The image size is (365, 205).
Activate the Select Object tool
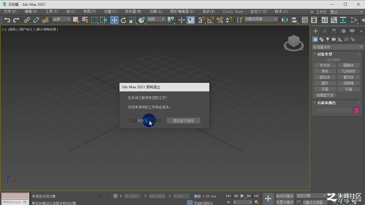point(76,20)
